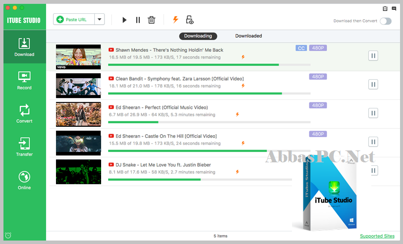The image size is (403, 244).
Task: Open the feedback chat icon at top right
Action: pyautogui.click(x=394, y=8)
